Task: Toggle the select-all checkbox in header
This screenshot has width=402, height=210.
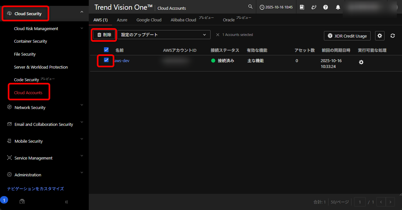Action: tap(106, 50)
